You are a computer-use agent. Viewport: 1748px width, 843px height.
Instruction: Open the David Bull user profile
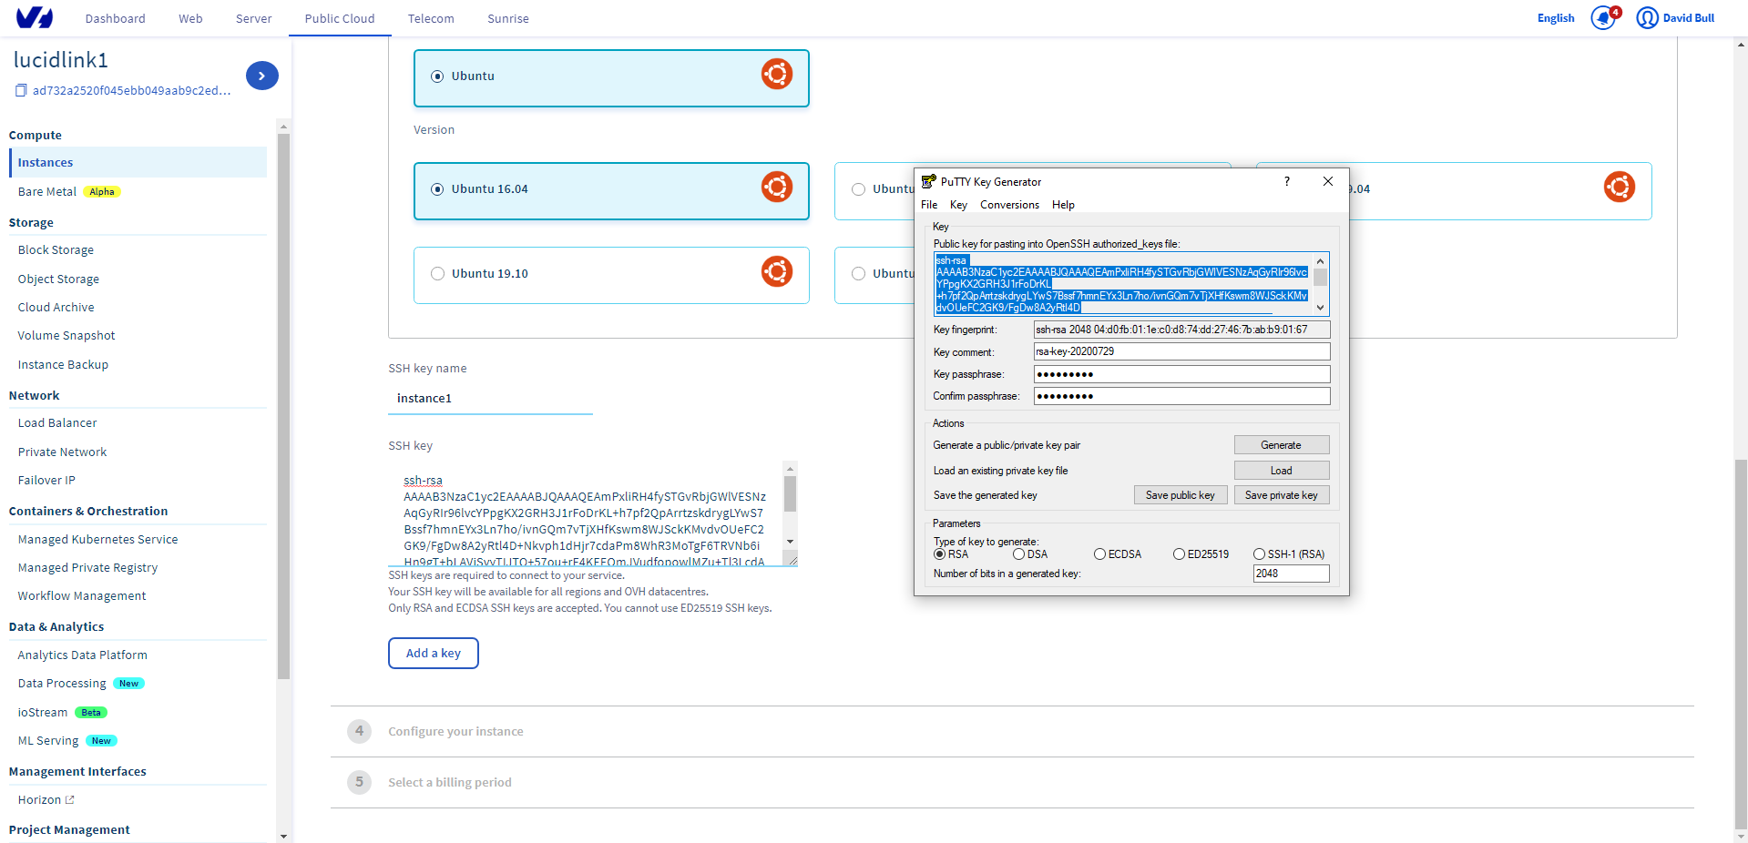click(1675, 18)
